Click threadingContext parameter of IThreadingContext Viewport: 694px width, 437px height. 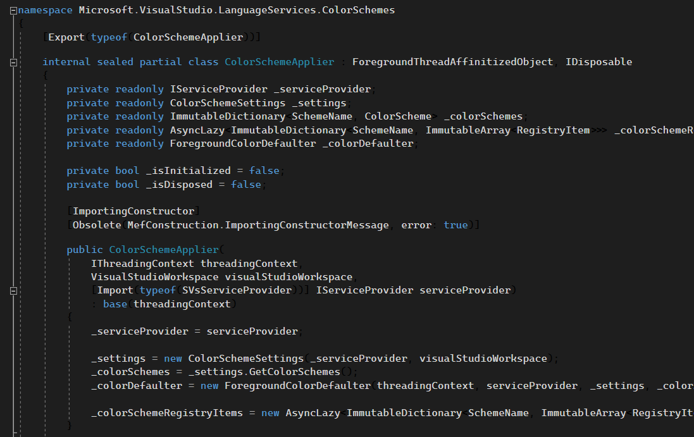[249, 264]
